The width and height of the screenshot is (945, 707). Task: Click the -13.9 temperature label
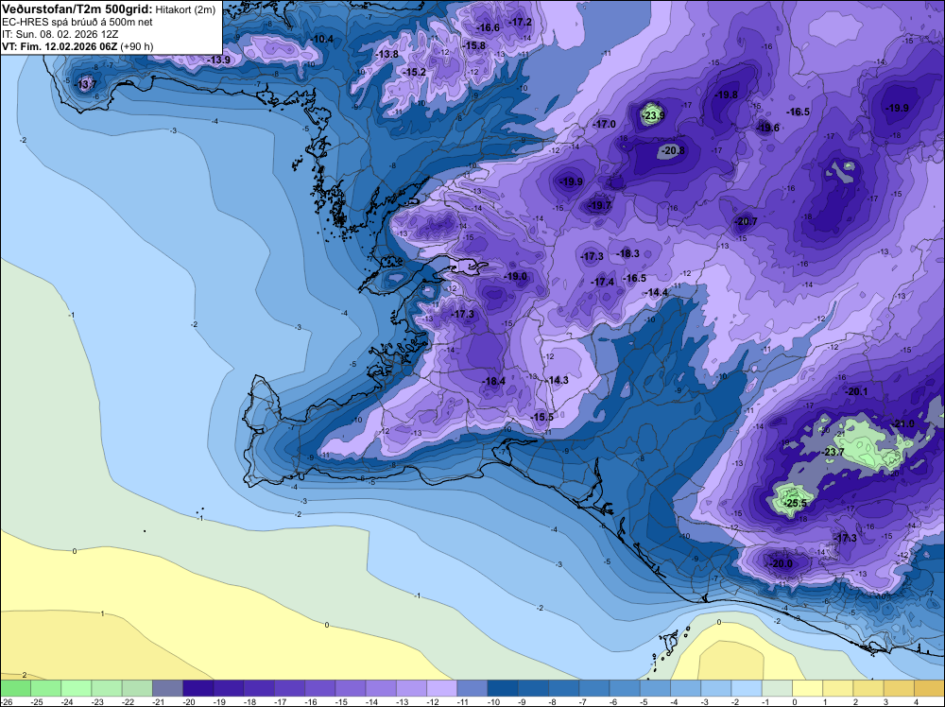(219, 60)
